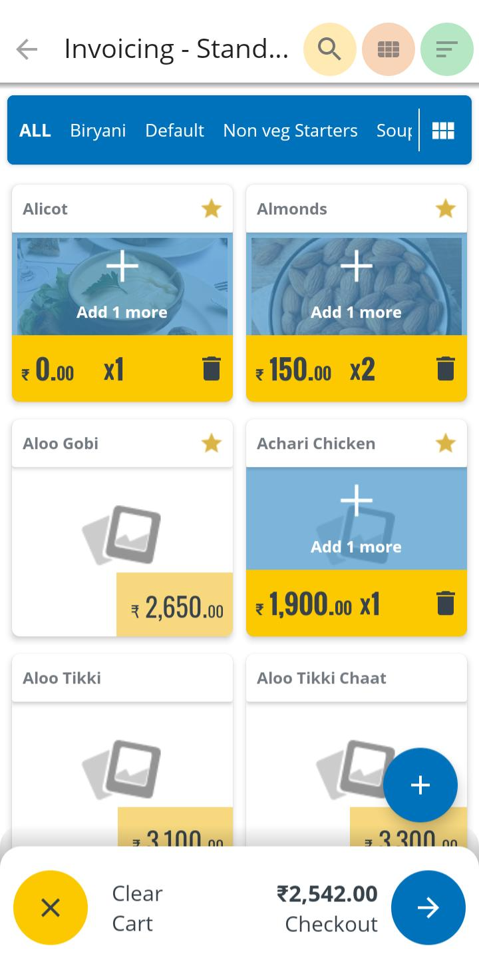This screenshot has height=968, width=479.
Task: Select the Biryani category tab
Action: point(98,131)
